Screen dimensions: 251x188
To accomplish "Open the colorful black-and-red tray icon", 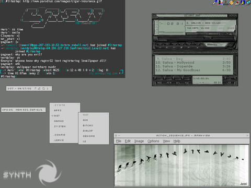I will [220, 3].
